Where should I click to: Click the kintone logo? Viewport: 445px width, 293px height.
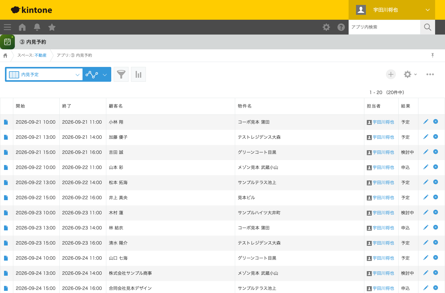point(32,10)
